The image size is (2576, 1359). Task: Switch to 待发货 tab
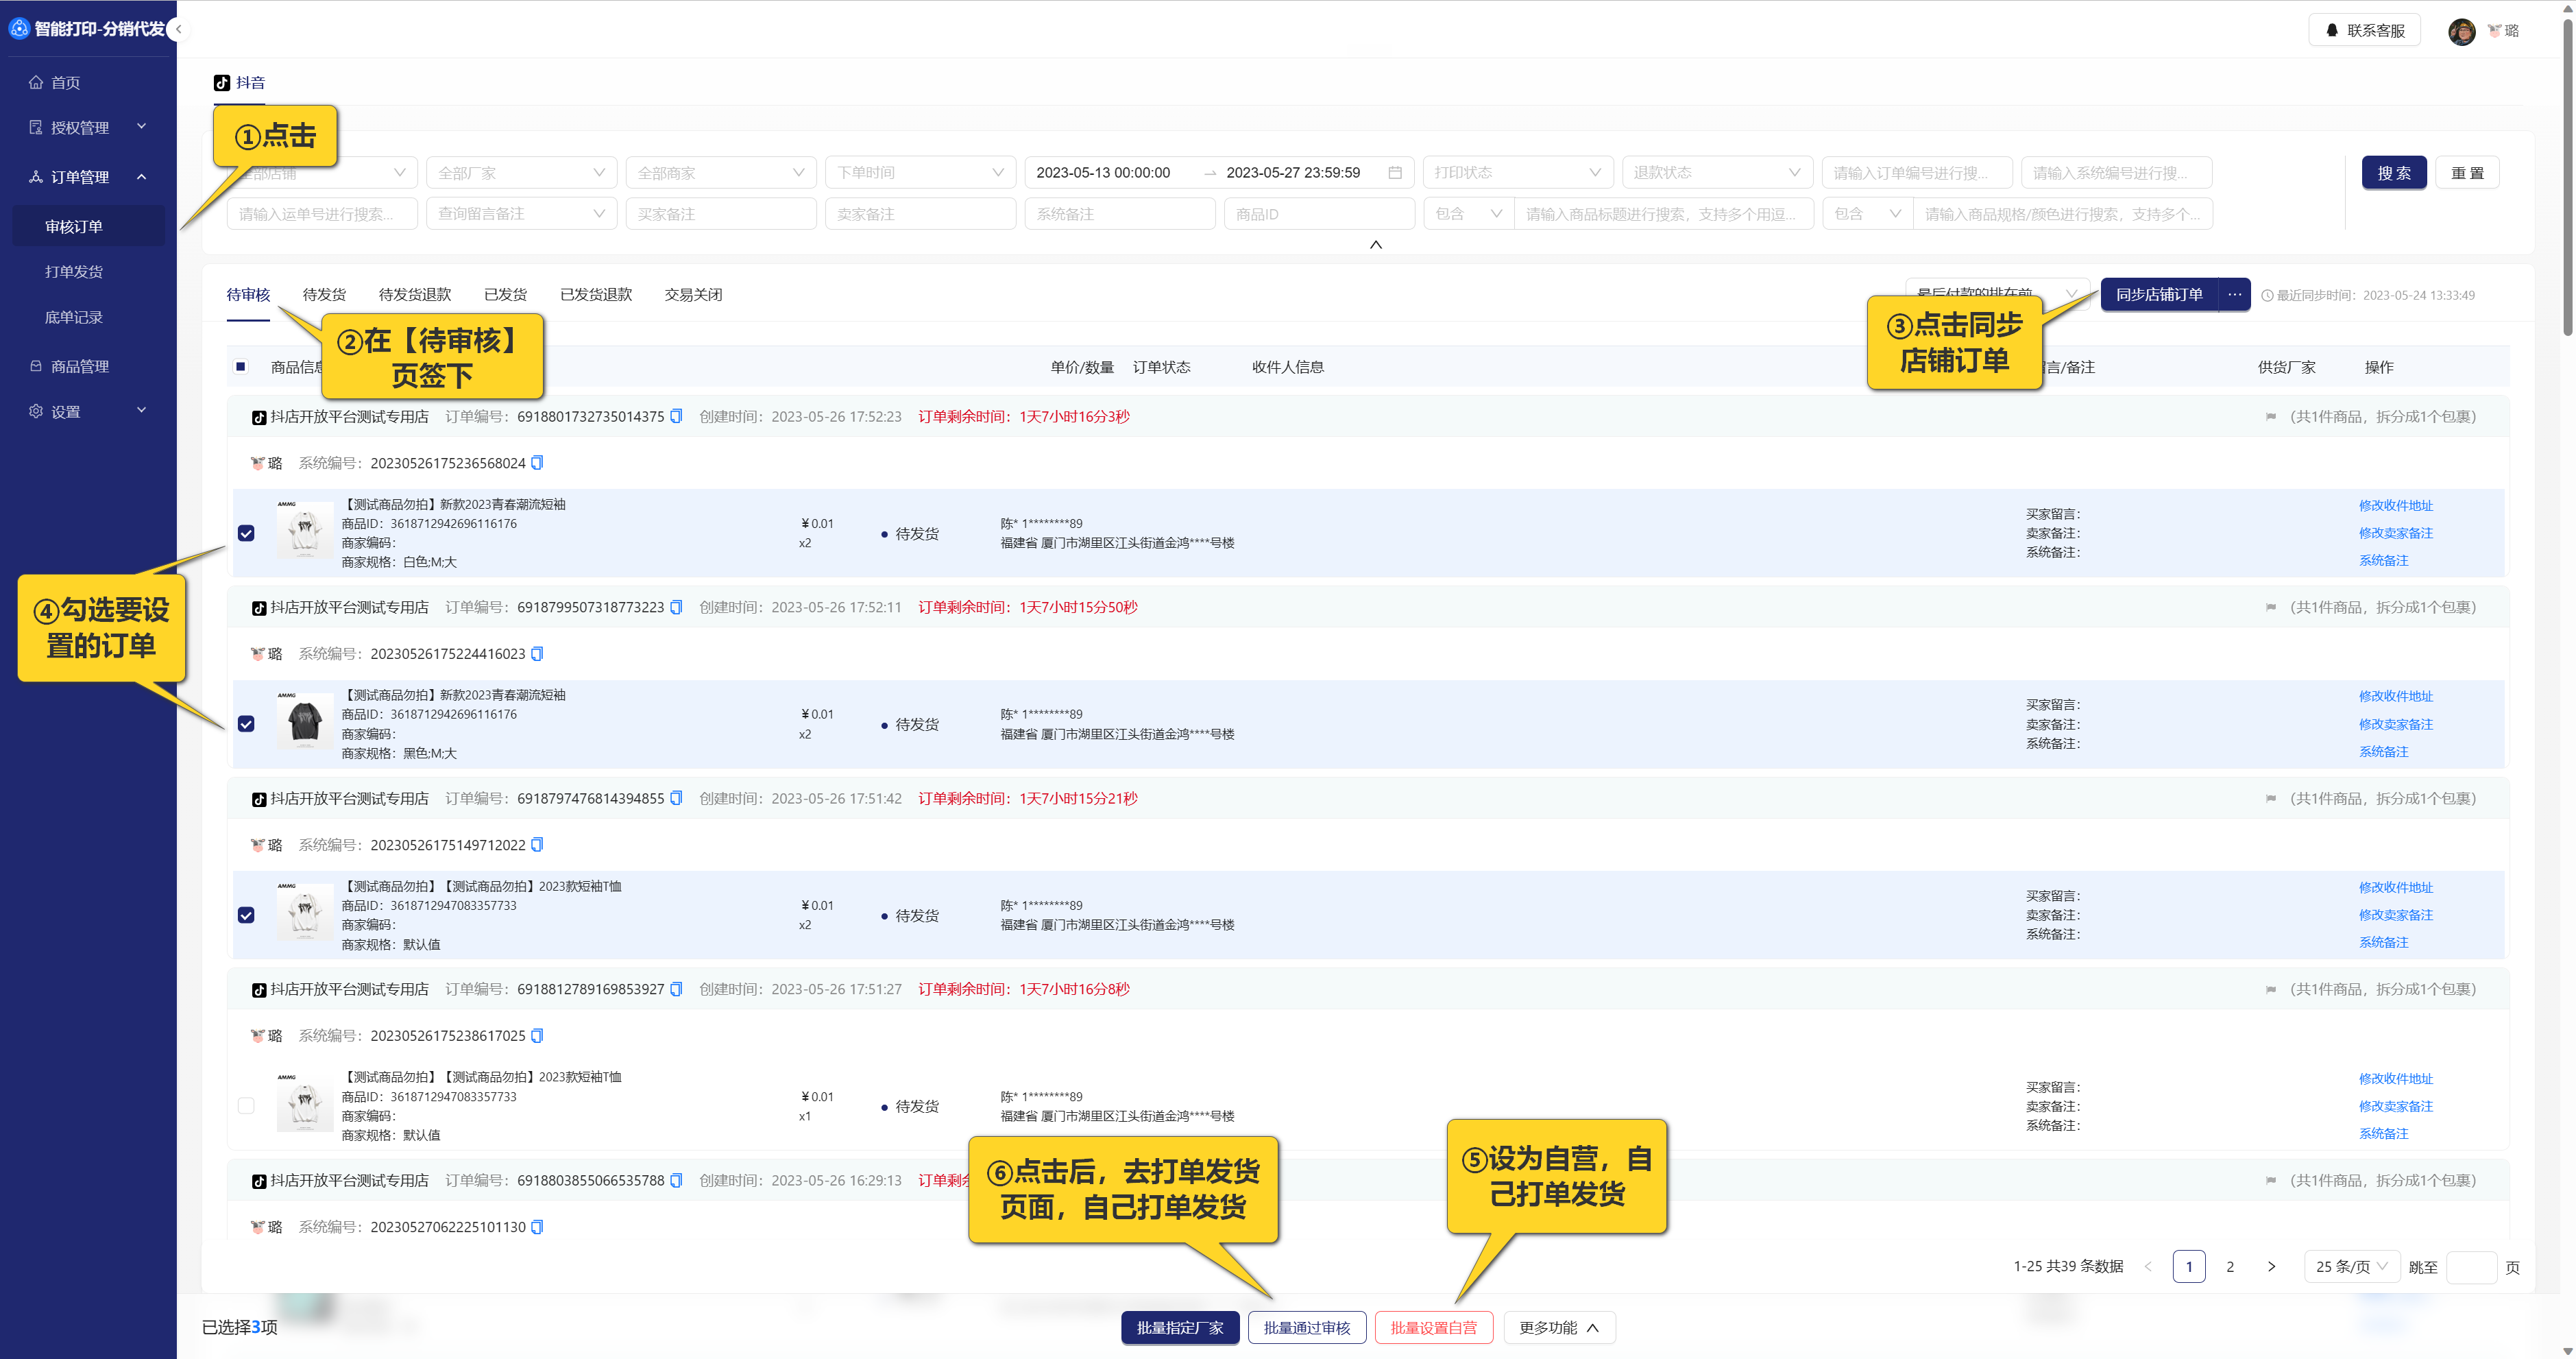[324, 294]
